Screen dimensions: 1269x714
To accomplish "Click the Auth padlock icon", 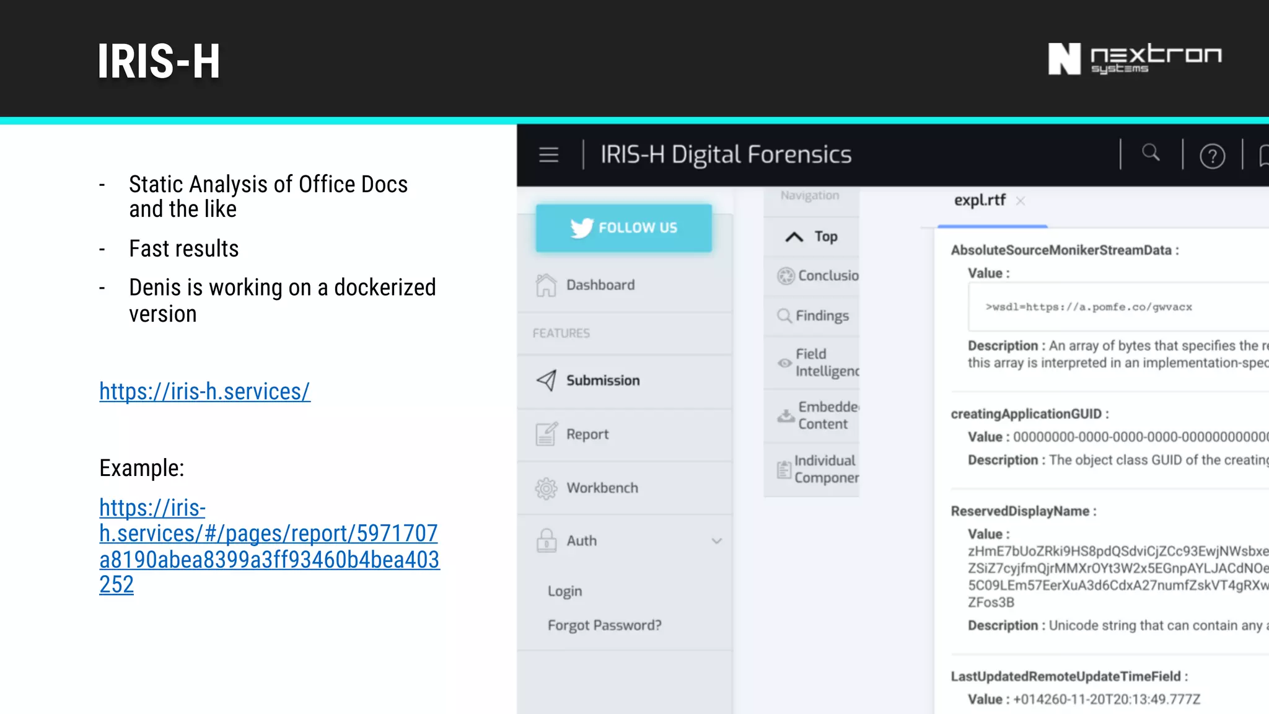I will [546, 540].
